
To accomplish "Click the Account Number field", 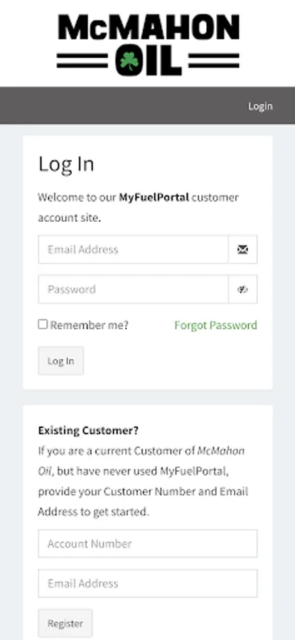I will pos(148,544).
